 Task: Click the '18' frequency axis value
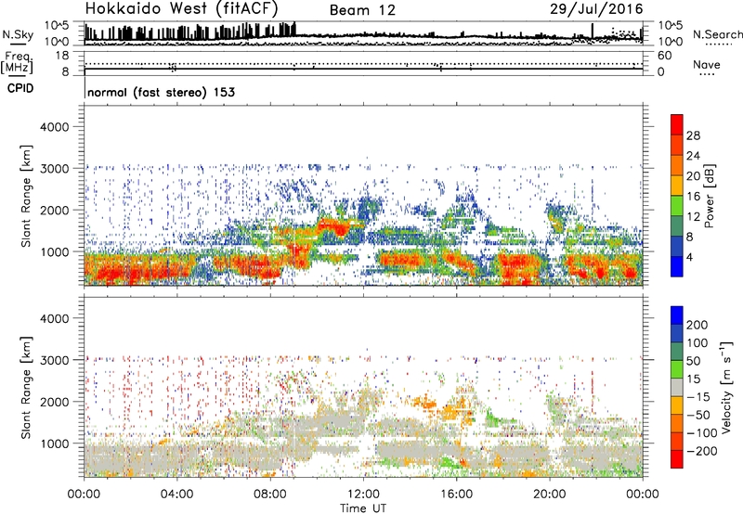[x=61, y=56]
